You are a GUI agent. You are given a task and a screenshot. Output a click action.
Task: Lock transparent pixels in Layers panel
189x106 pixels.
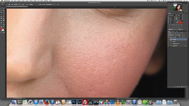170,37
